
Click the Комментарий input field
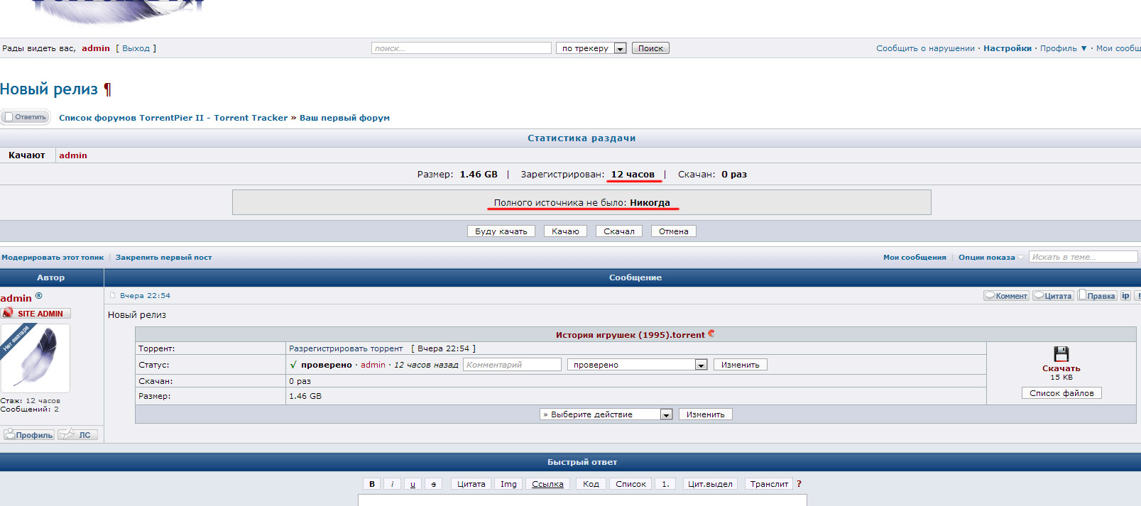(x=512, y=365)
